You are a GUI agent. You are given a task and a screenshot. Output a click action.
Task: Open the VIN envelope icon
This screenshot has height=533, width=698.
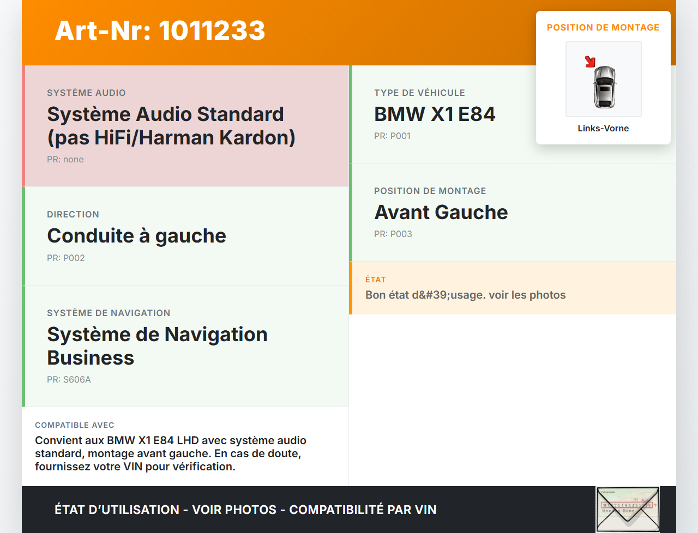pos(627,508)
